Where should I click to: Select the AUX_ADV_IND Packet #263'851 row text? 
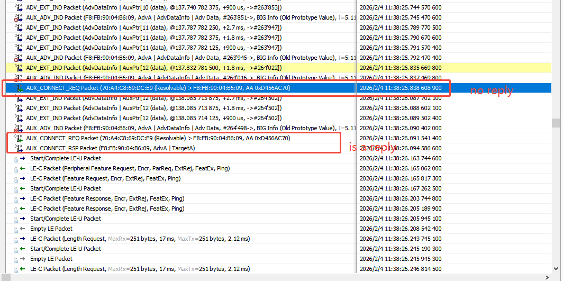[191, 17]
